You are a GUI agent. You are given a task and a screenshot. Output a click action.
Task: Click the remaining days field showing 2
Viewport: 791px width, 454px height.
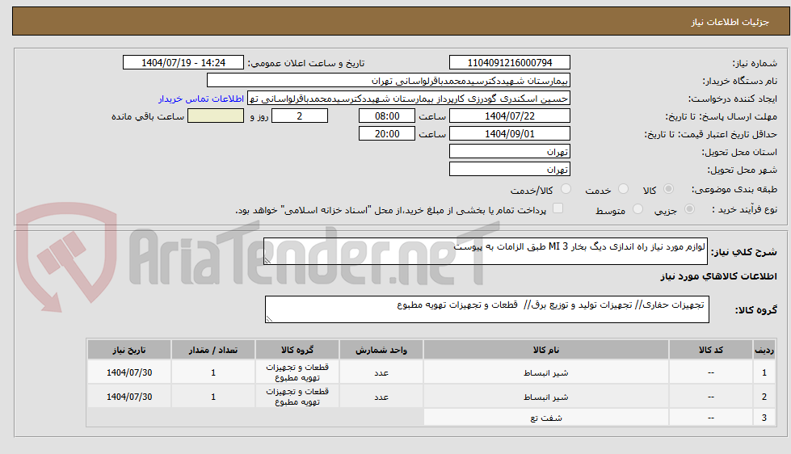coord(300,116)
